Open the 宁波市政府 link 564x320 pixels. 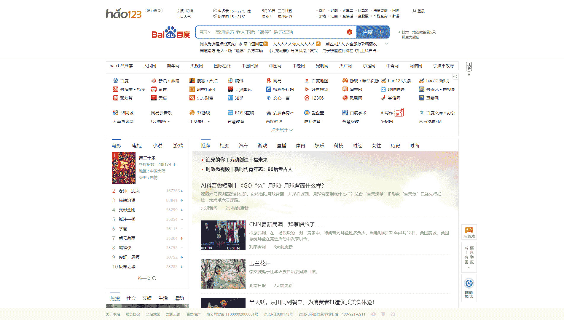443,66
